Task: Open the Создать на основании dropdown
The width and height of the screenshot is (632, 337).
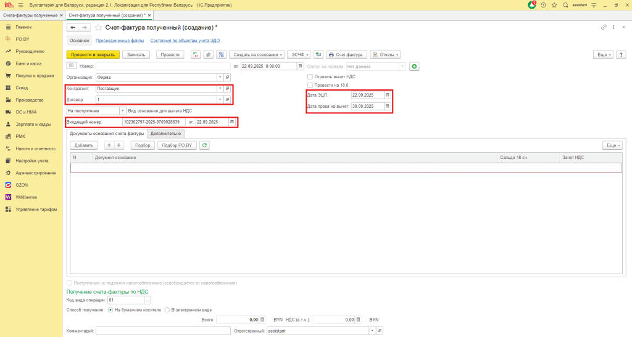Action: 258,55
